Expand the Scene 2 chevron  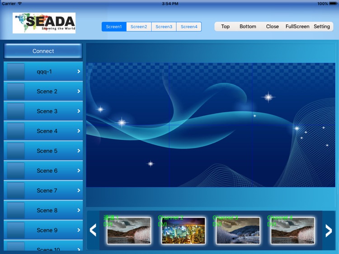tap(79, 91)
